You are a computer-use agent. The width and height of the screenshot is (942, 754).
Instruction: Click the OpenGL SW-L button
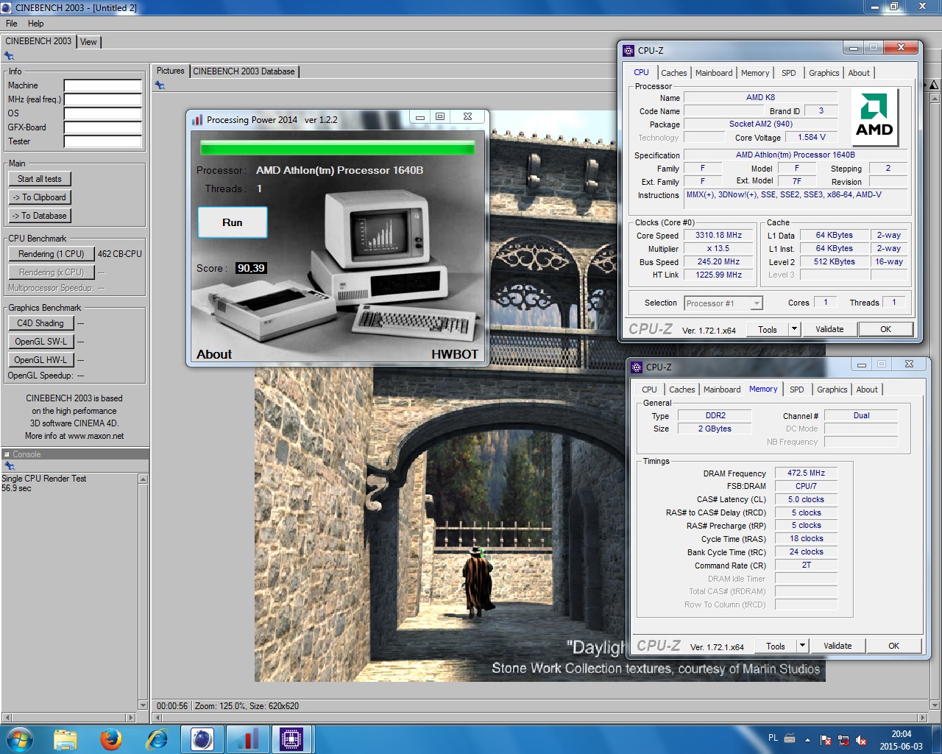point(40,342)
